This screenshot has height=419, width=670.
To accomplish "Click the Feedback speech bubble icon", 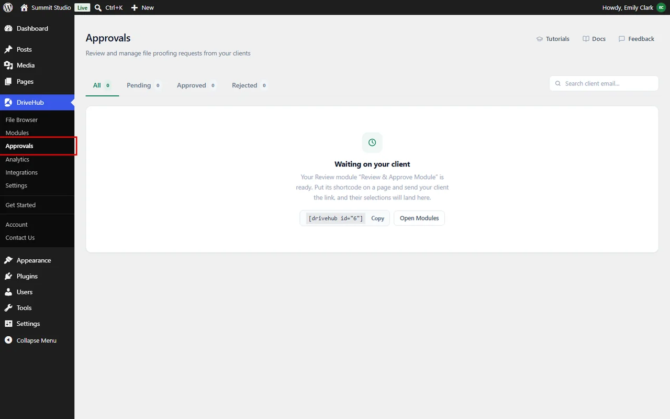I will point(622,39).
